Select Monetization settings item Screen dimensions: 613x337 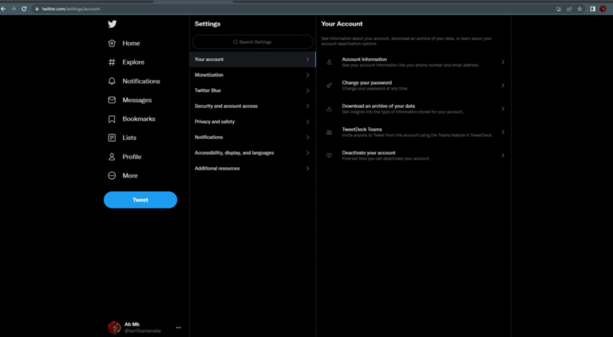tap(253, 75)
